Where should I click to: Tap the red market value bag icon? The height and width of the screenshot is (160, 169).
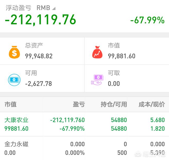[x=97, y=52]
